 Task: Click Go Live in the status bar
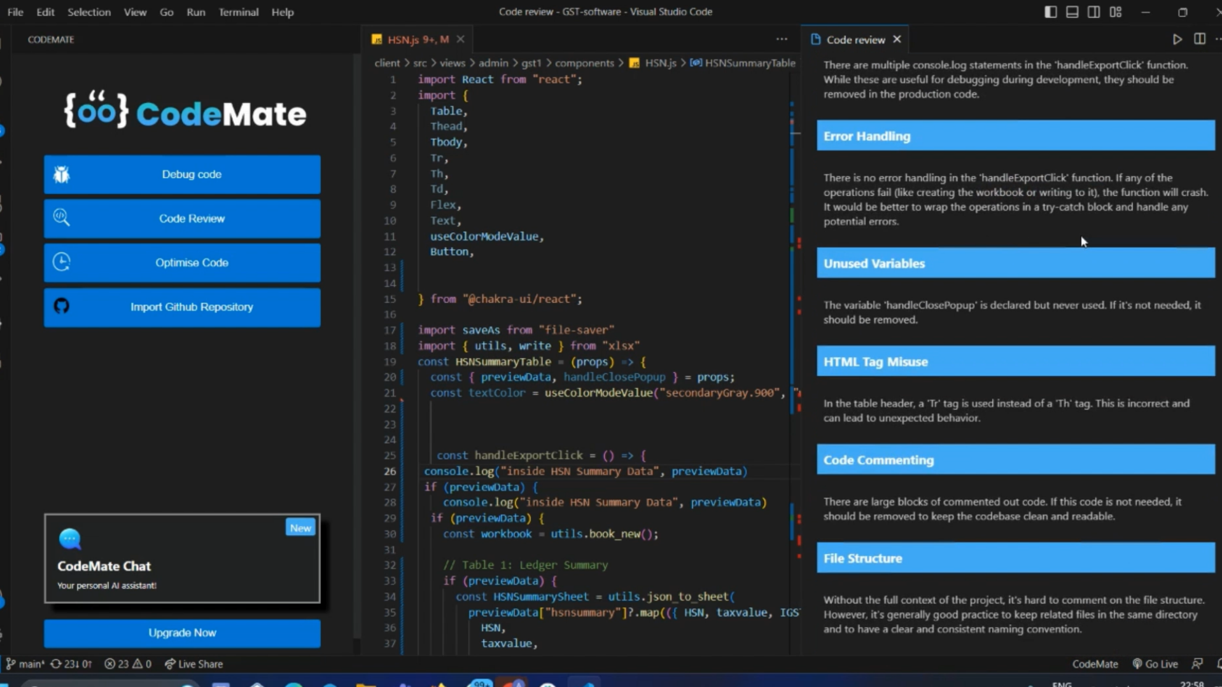1155,664
